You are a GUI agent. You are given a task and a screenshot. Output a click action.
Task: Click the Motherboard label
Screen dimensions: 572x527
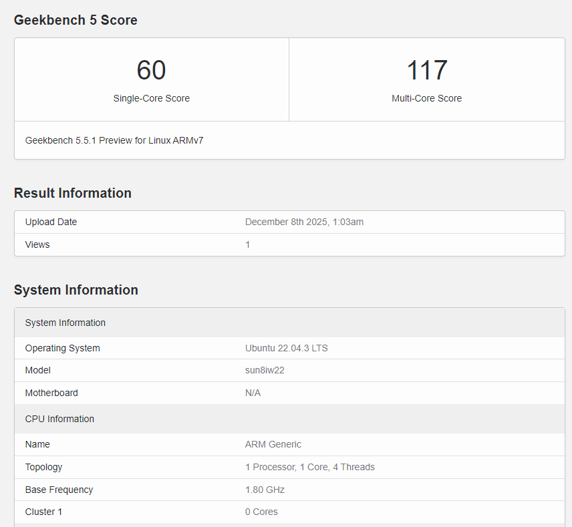click(x=51, y=393)
